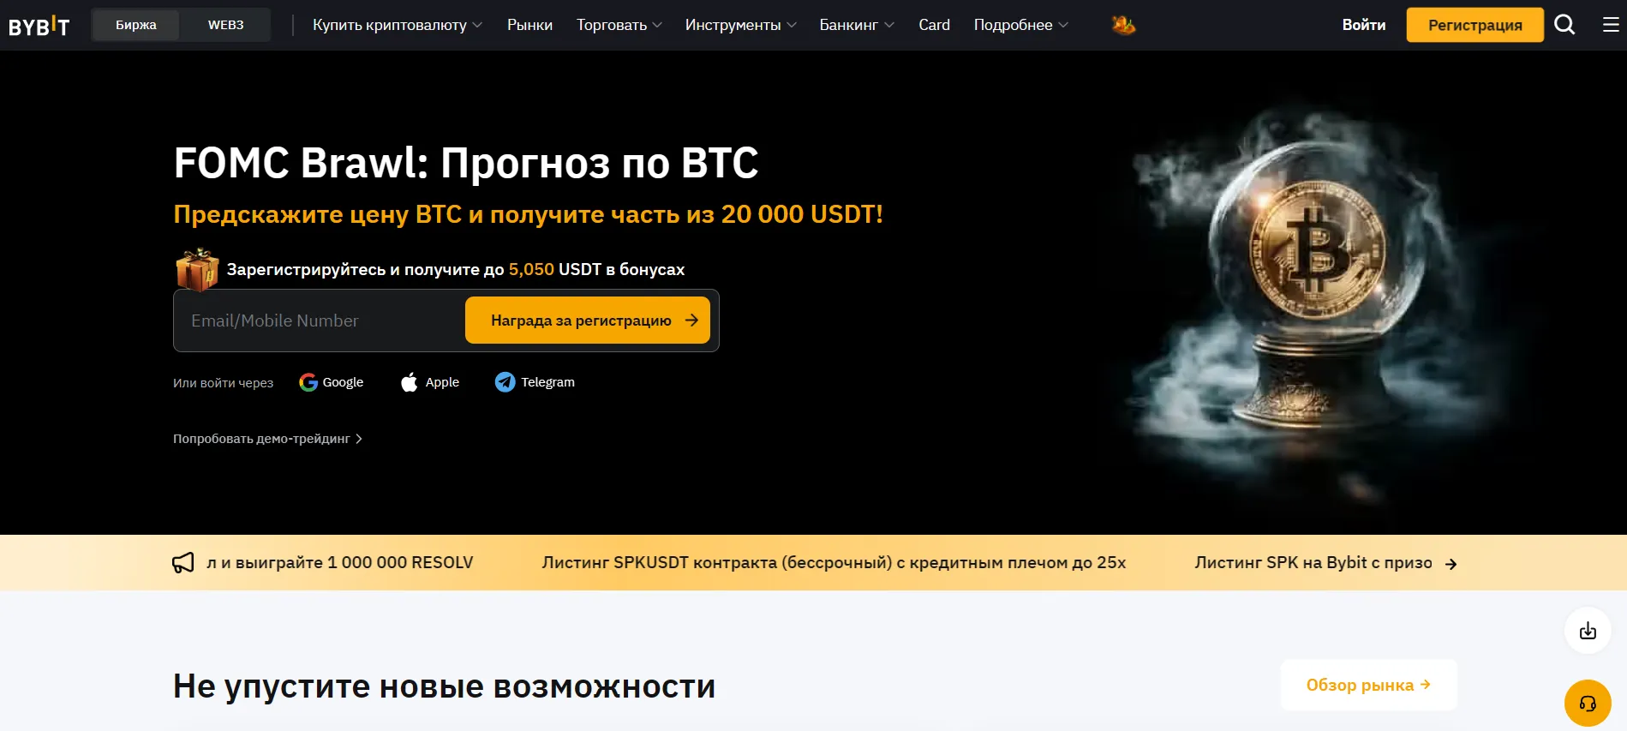The width and height of the screenshot is (1627, 731).
Task: Sign in with Apple icon
Action: pyautogui.click(x=410, y=382)
